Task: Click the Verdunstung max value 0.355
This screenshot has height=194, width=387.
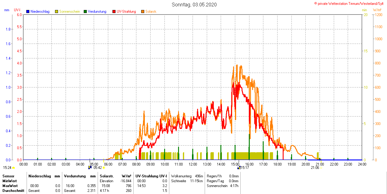Action: pos(92,186)
